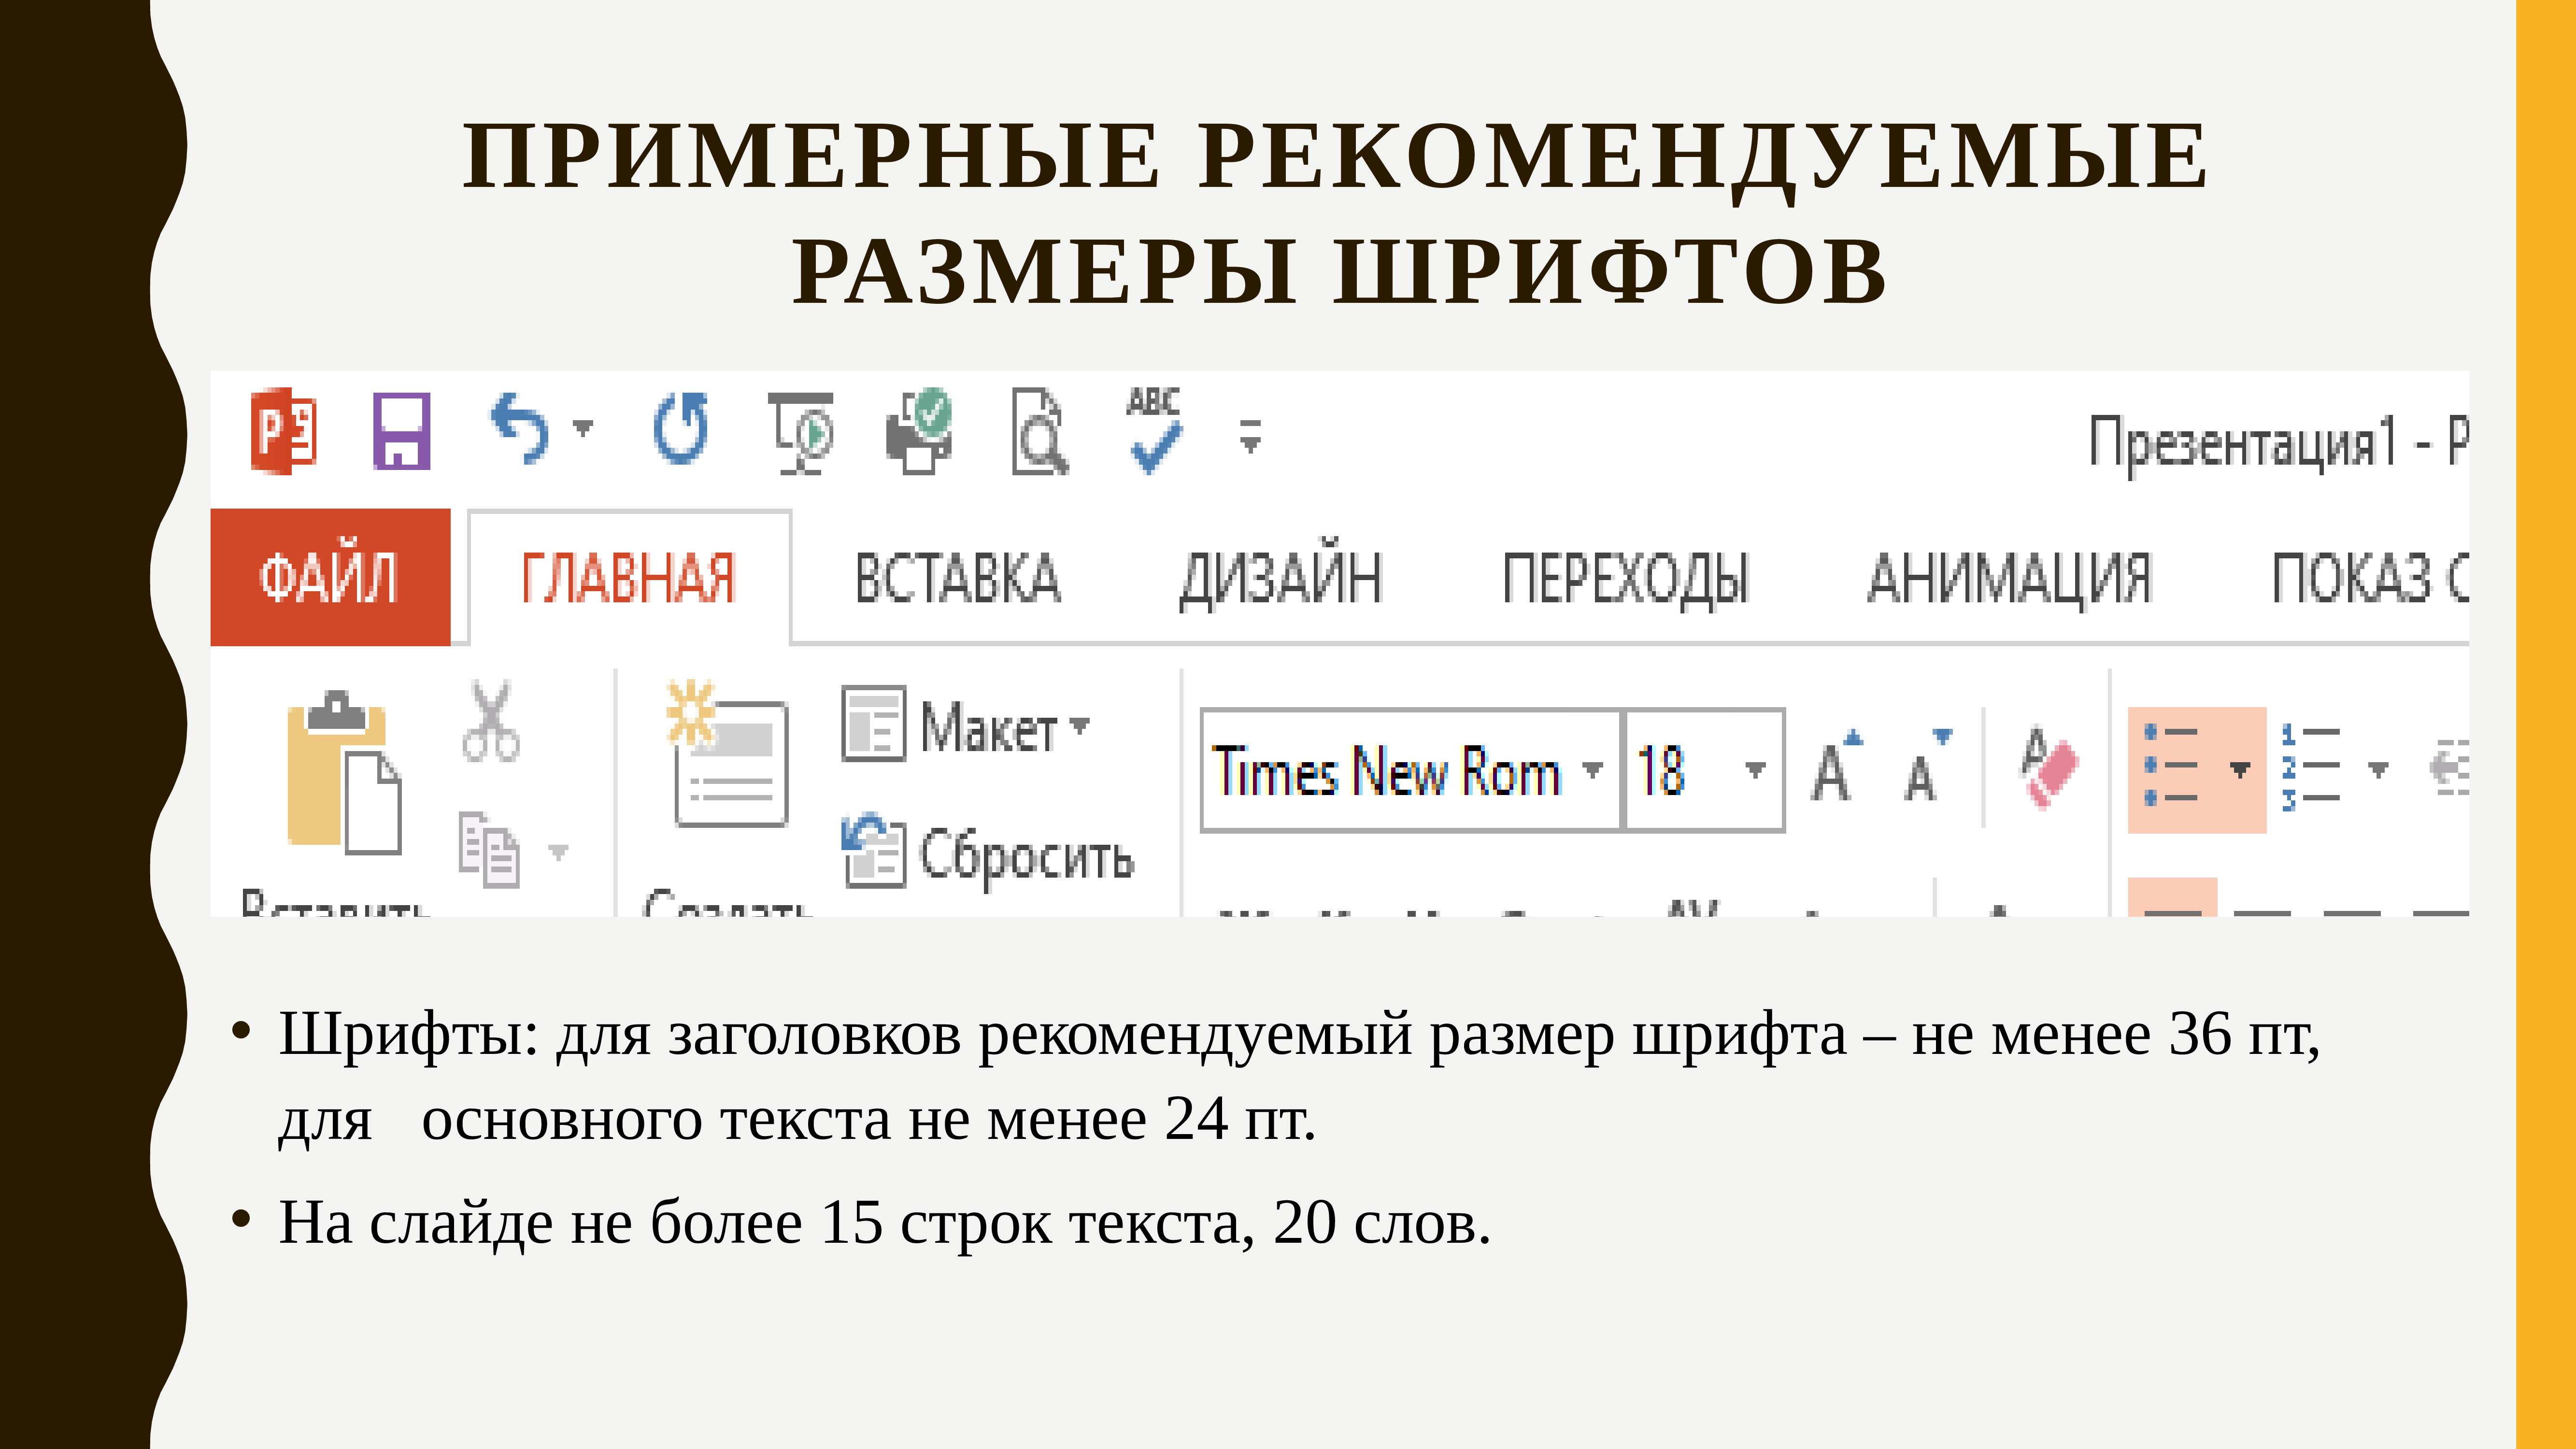Click the PowerPoint application icon
This screenshot has height=1449, width=2576.
[x=284, y=431]
